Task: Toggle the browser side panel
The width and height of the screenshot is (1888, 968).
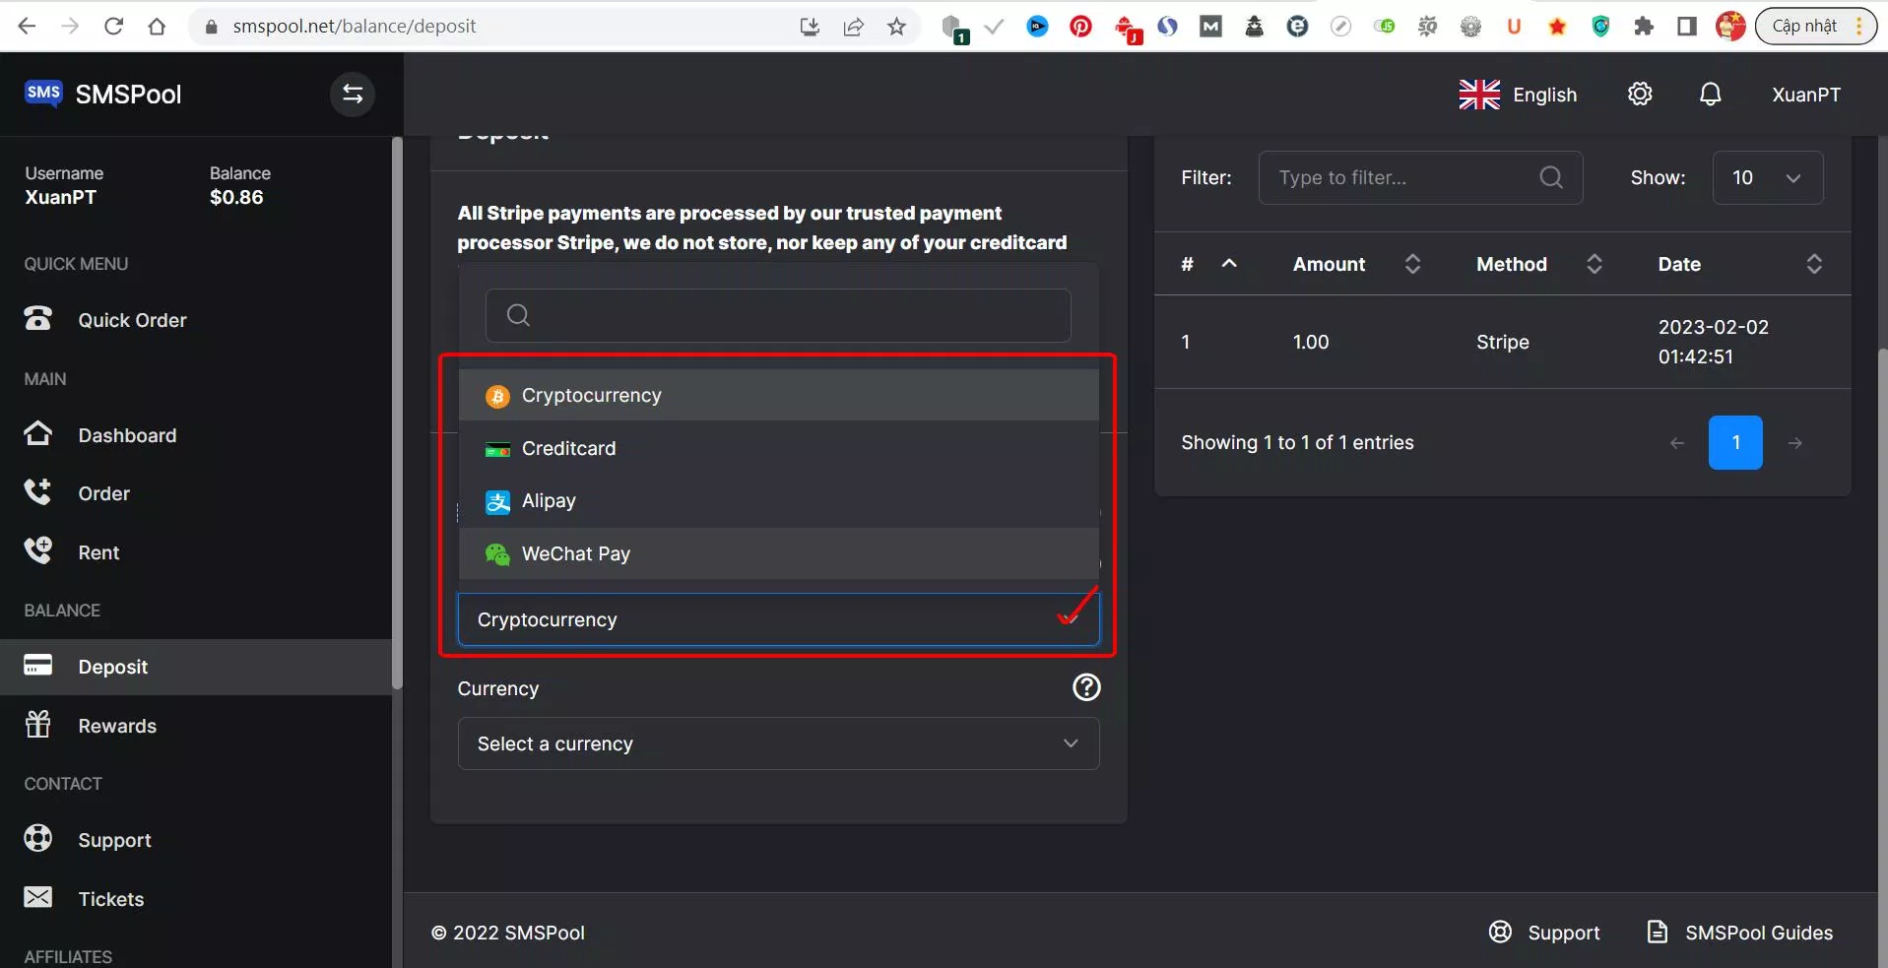Action: tap(1687, 27)
